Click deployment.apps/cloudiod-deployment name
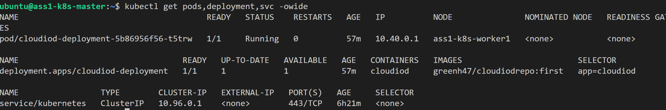 click(84, 71)
